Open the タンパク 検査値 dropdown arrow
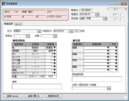 (55, 57)
